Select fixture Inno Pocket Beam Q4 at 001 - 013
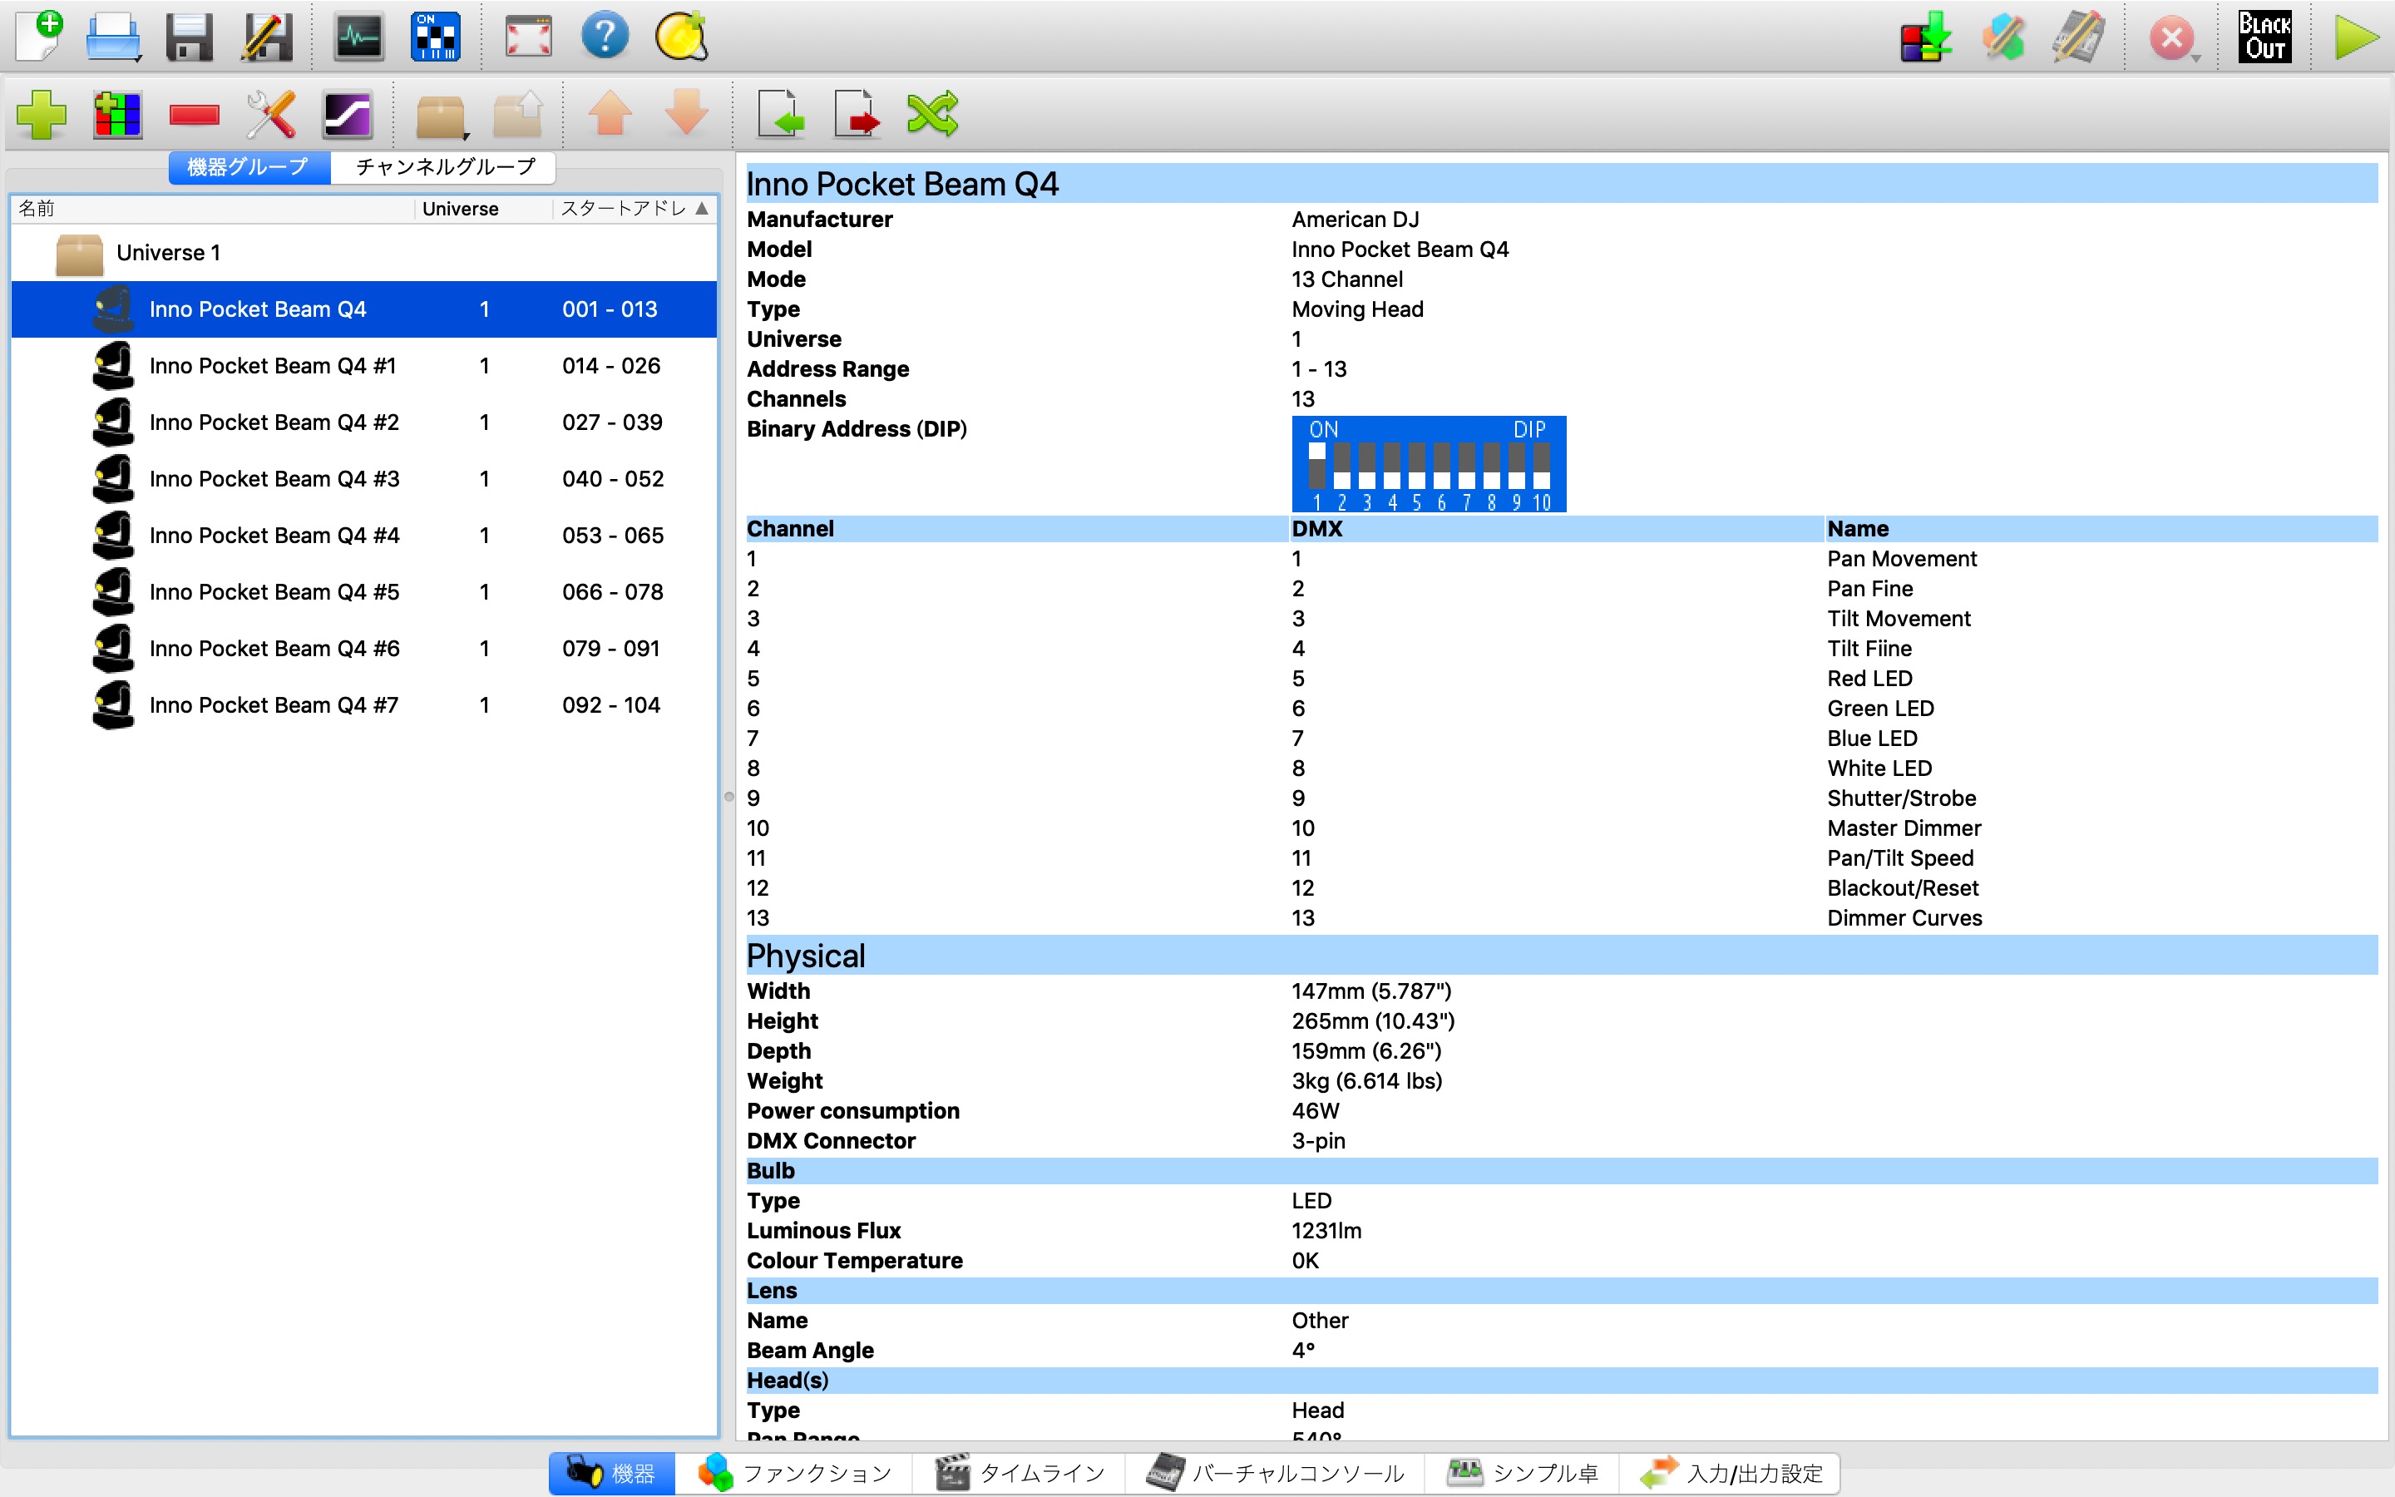 (364, 309)
